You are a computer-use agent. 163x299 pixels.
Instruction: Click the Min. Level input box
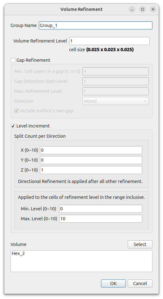[100, 209]
